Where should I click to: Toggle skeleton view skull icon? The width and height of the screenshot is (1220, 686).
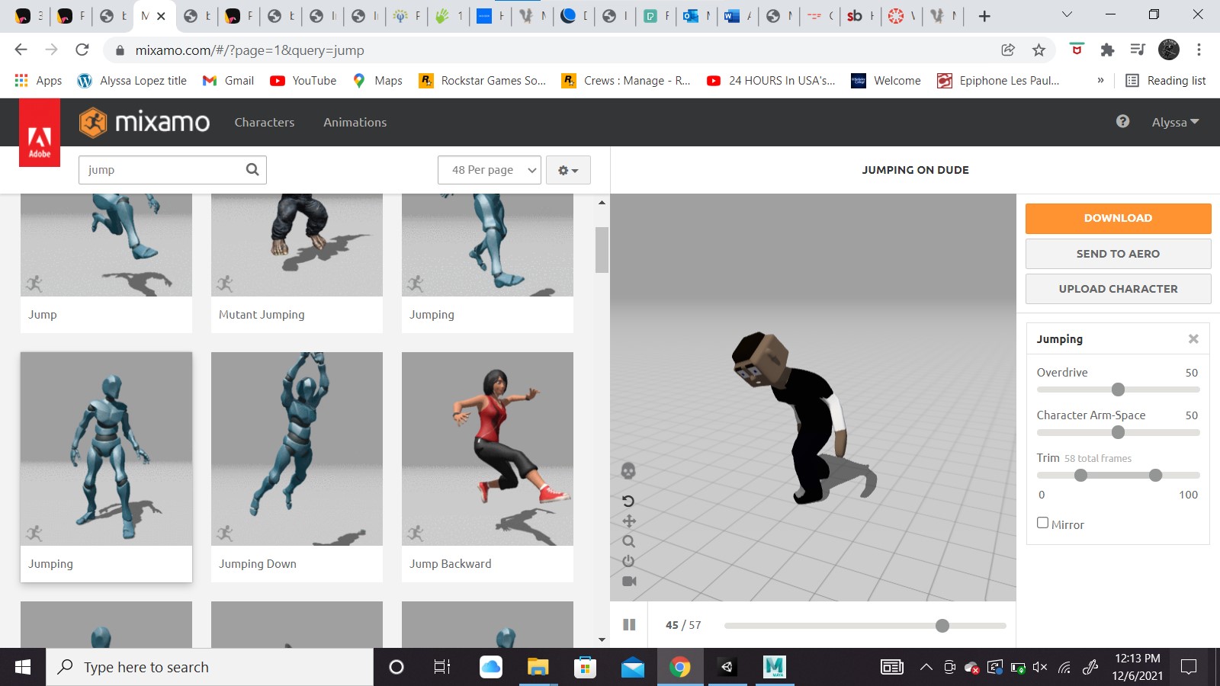click(628, 471)
